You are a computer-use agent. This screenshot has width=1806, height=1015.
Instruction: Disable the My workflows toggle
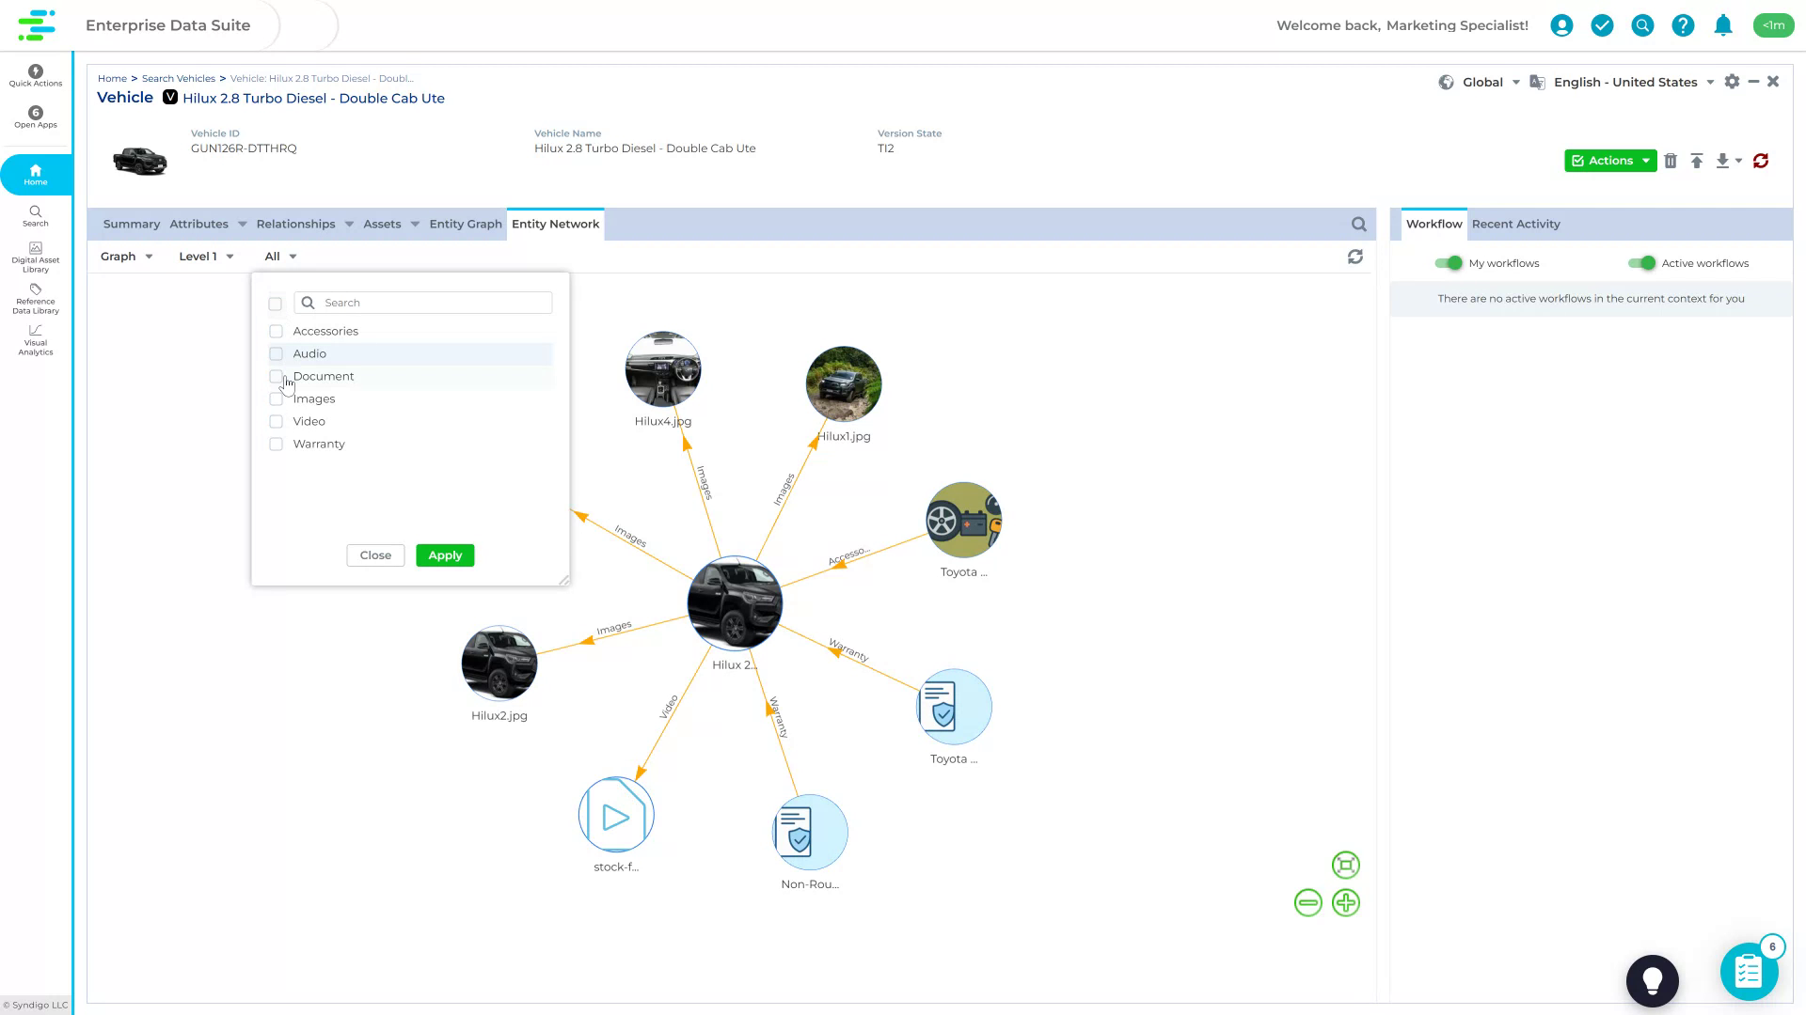point(1449,263)
